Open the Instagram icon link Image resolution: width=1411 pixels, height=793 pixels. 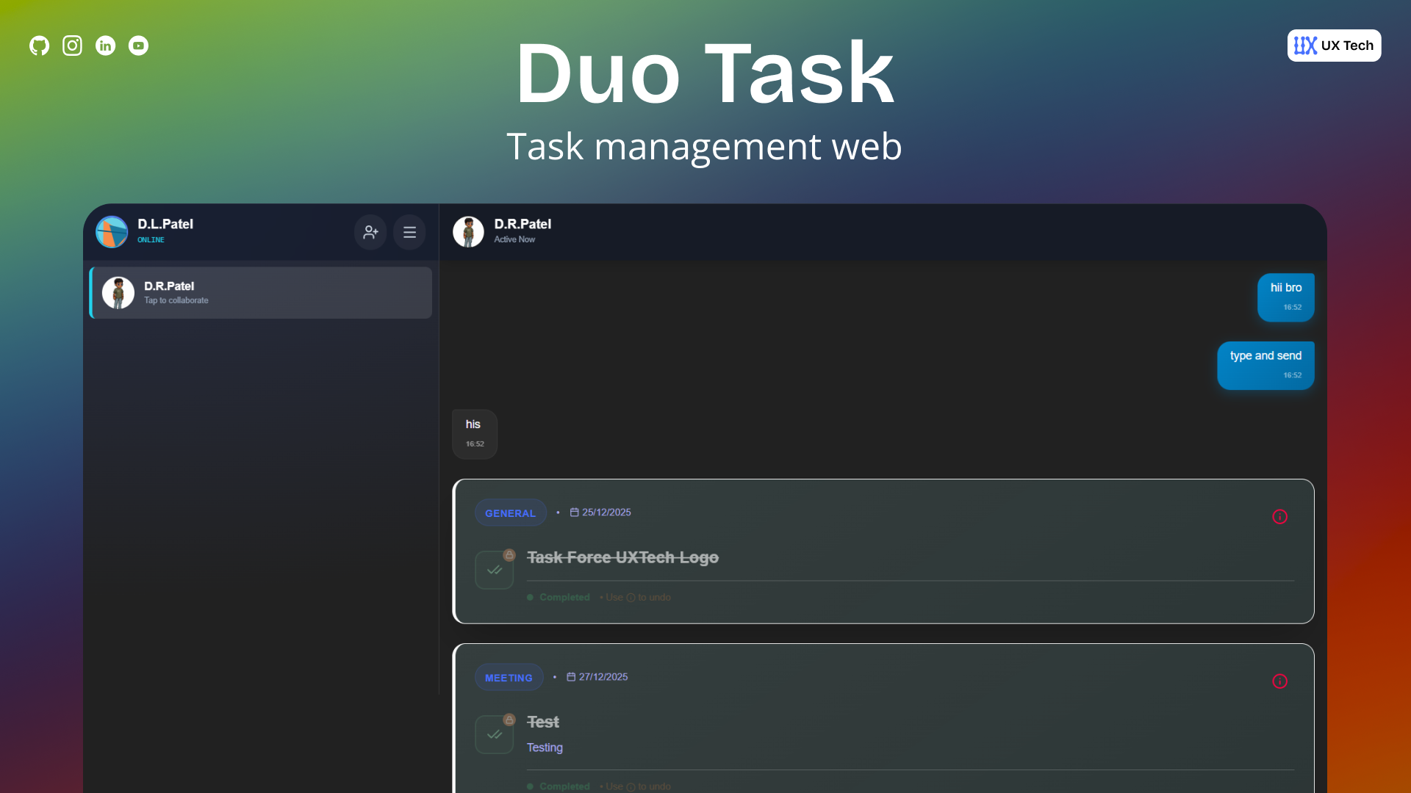pyautogui.click(x=72, y=46)
